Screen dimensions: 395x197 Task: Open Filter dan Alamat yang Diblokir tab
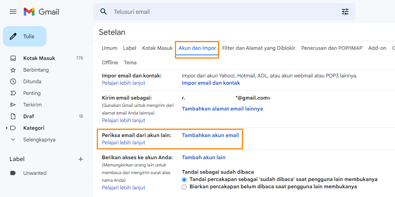(259, 48)
